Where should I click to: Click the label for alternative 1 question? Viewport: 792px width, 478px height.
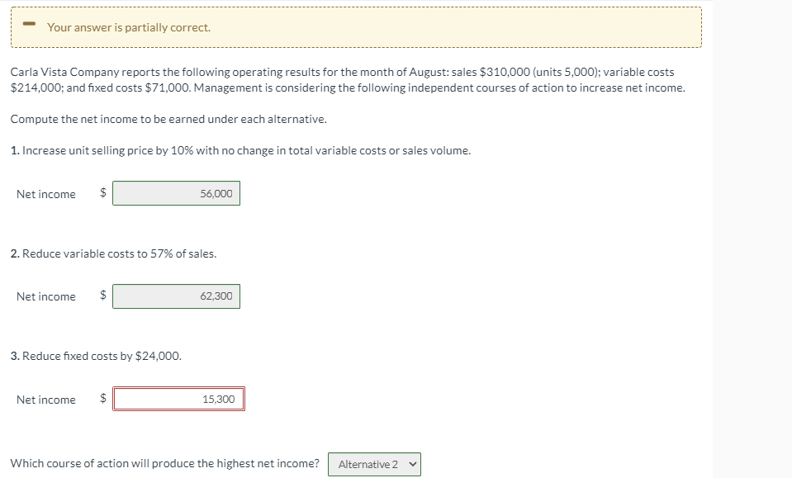tap(240, 150)
